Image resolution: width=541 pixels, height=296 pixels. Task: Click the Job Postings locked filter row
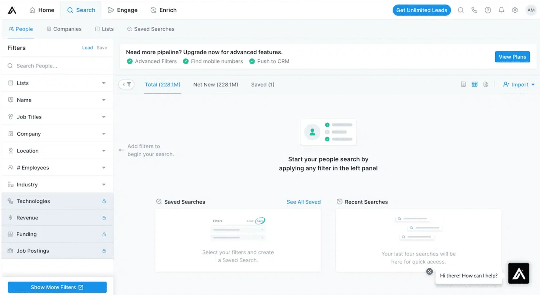(x=57, y=251)
